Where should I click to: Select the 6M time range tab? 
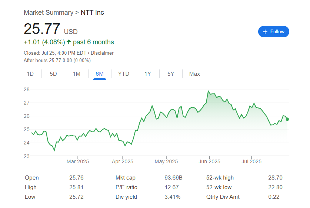pos(100,74)
